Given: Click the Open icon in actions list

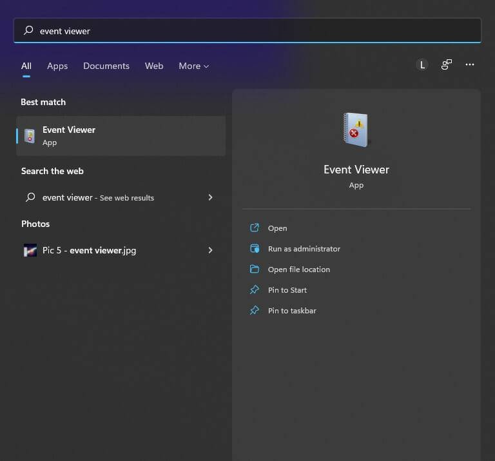Looking at the screenshot, I should coord(255,228).
